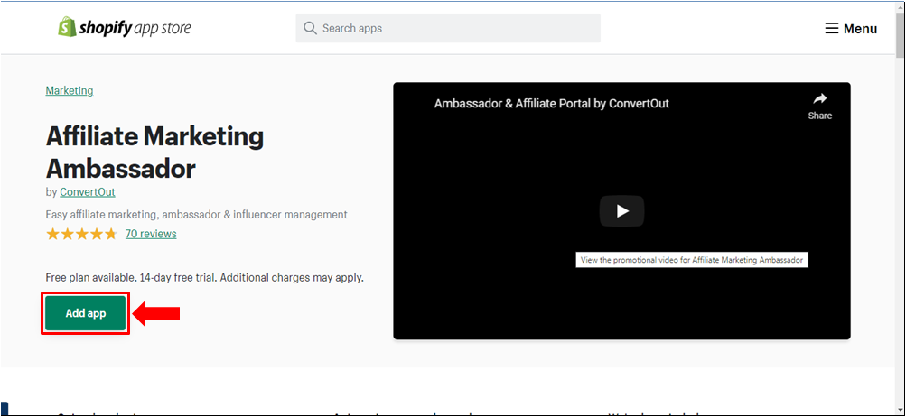The width and height of the screenshot is (906, 417).
Task: Click the easy affiliate marketing tagline text
Action: [196, 215]
